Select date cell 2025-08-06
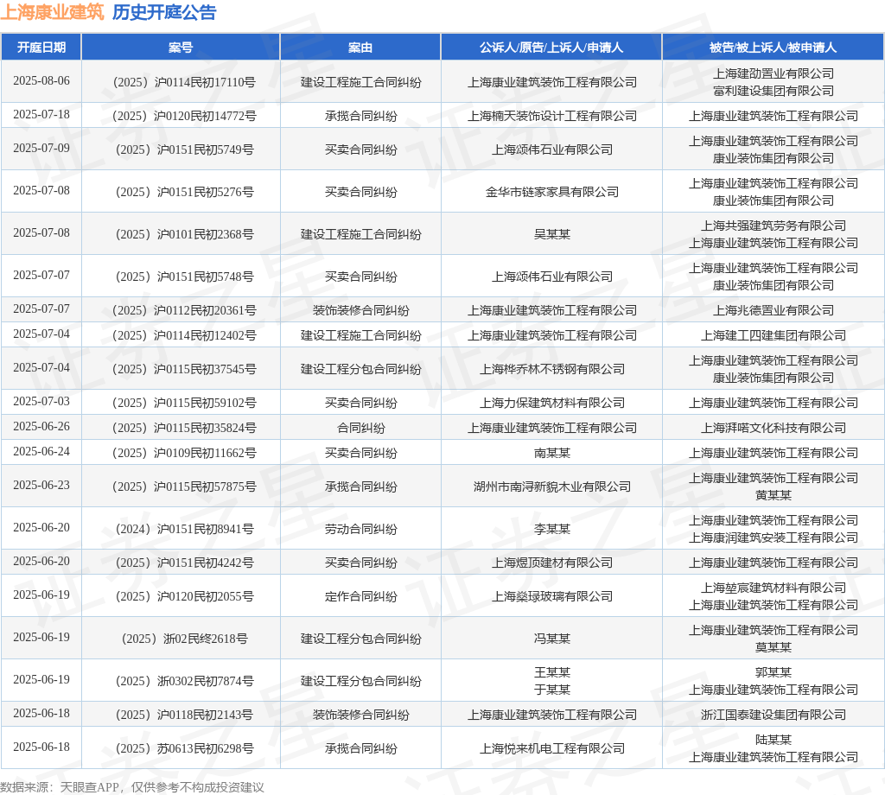885x795 pixels. 41,80
